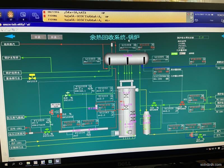Toggle the green single-element control mode button
The height and width of the screenshot is (168, 224).
pos(174,53)
